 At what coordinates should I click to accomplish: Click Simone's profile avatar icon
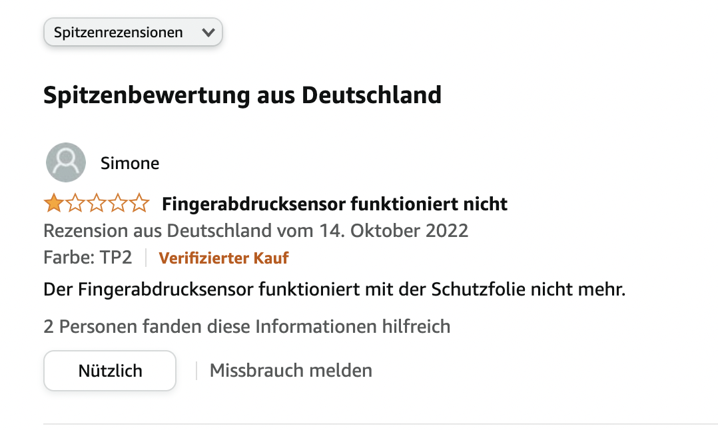65,162
